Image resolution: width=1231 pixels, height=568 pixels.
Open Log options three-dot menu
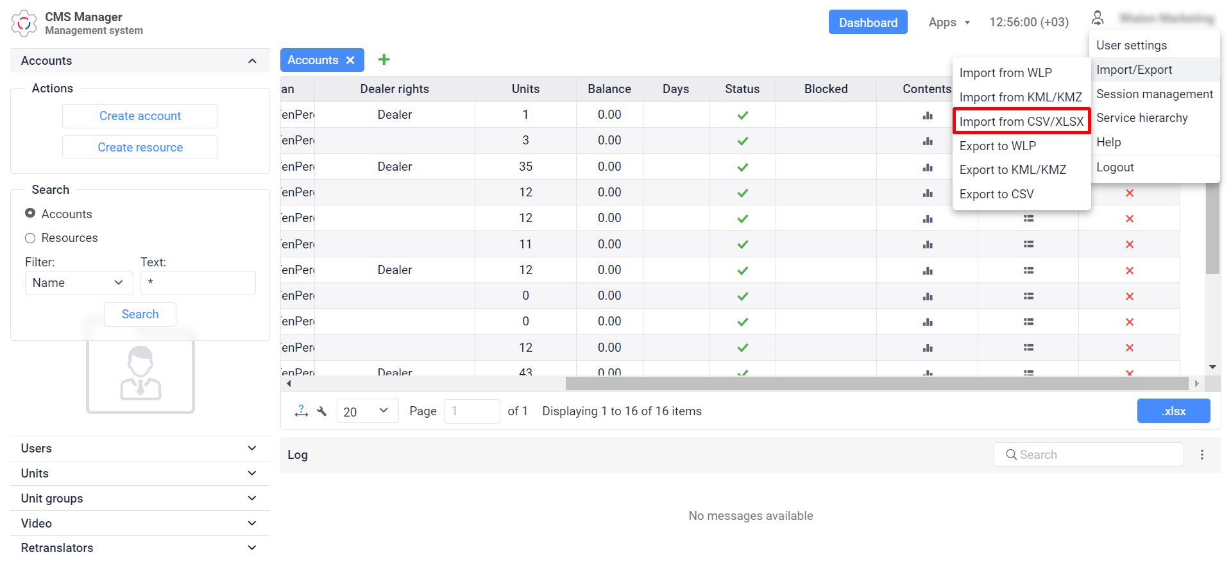pyautogui.click(x=1201, y=454)
